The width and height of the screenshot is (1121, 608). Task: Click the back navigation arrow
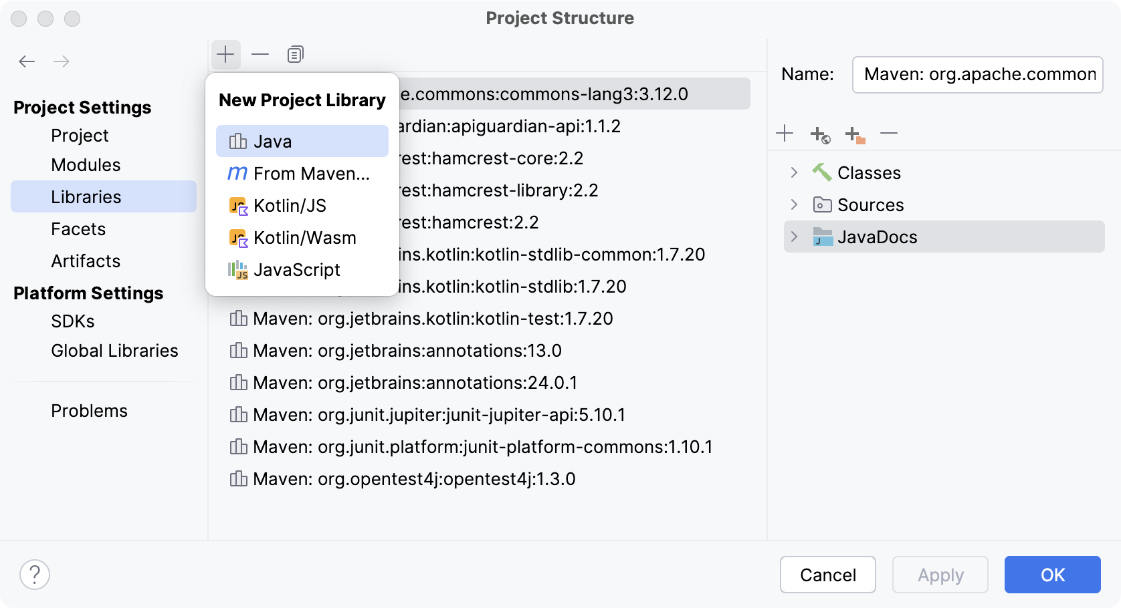click(27, 61)
